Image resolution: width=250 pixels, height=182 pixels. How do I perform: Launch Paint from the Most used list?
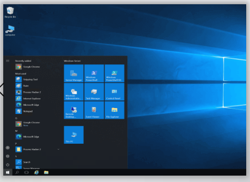coord(37,86)
